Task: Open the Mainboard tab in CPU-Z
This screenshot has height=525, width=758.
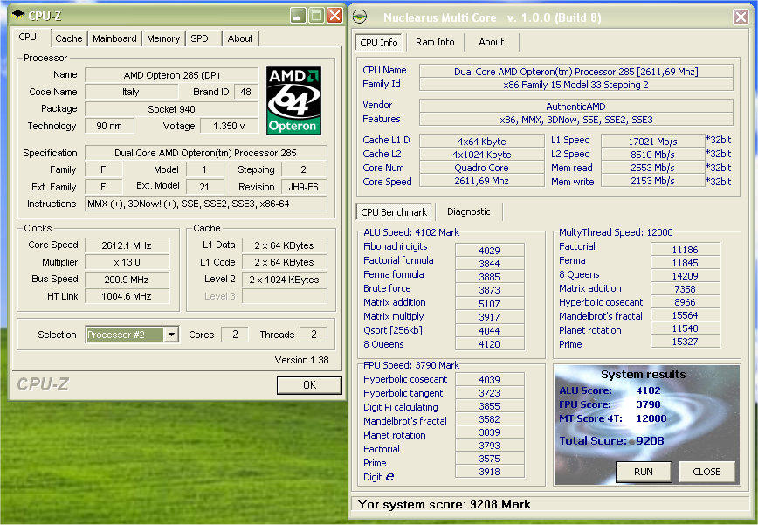Action: click(x=114, y=38)
